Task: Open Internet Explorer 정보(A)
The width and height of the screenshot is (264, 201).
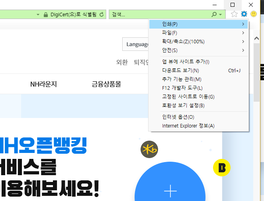Action: click(199, 126)
